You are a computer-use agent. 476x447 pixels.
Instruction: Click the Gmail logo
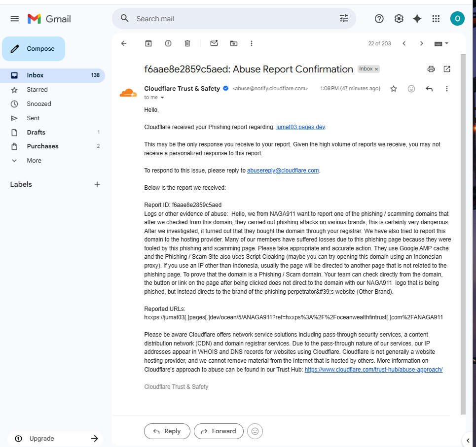tap(49, 19)
